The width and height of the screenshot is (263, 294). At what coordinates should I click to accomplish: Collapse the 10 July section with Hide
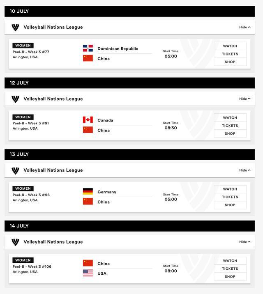pyautogui.click(x=245, y=27)
